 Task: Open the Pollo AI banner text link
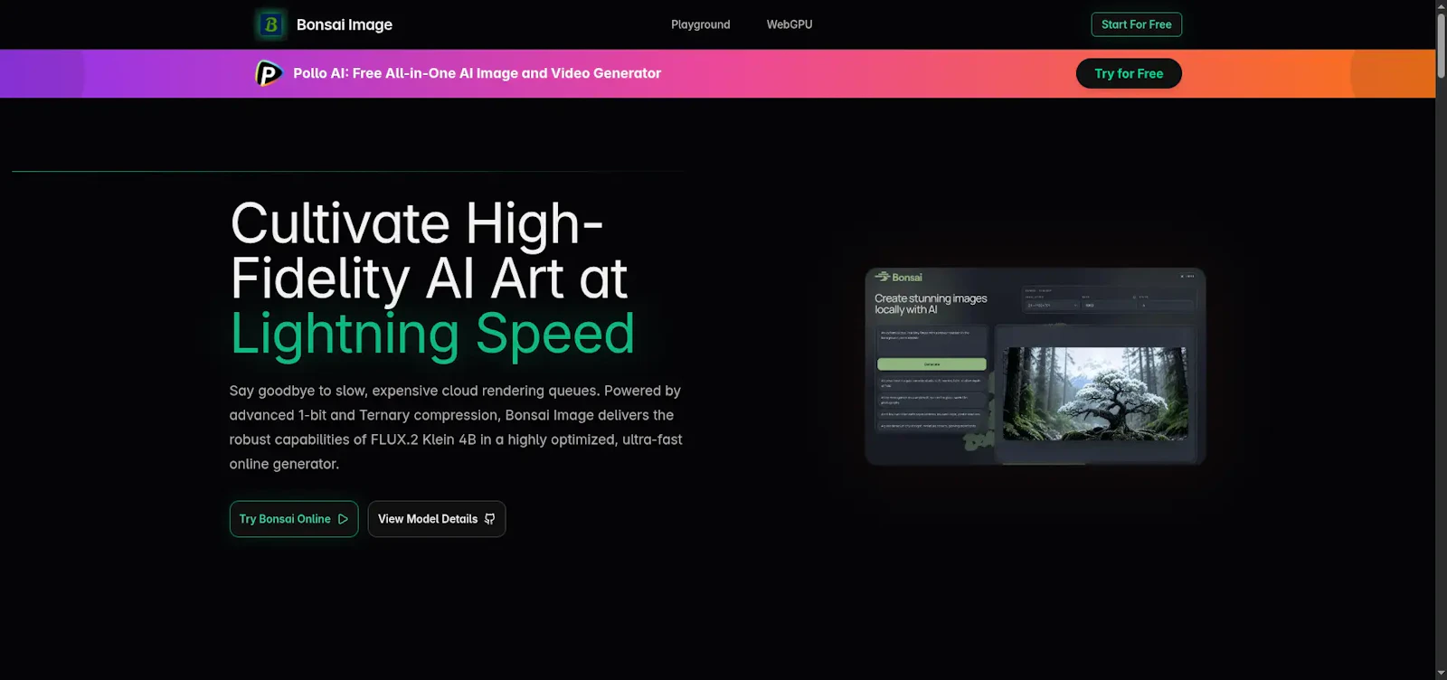[477, 73]
